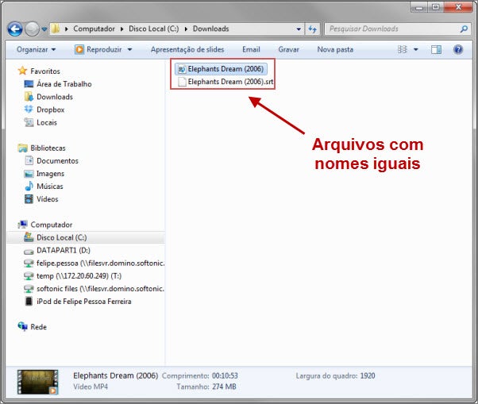Click the Pesquisar Downloads search field
478x404 pixels.
pyautogui.click(x=389, y=29)
